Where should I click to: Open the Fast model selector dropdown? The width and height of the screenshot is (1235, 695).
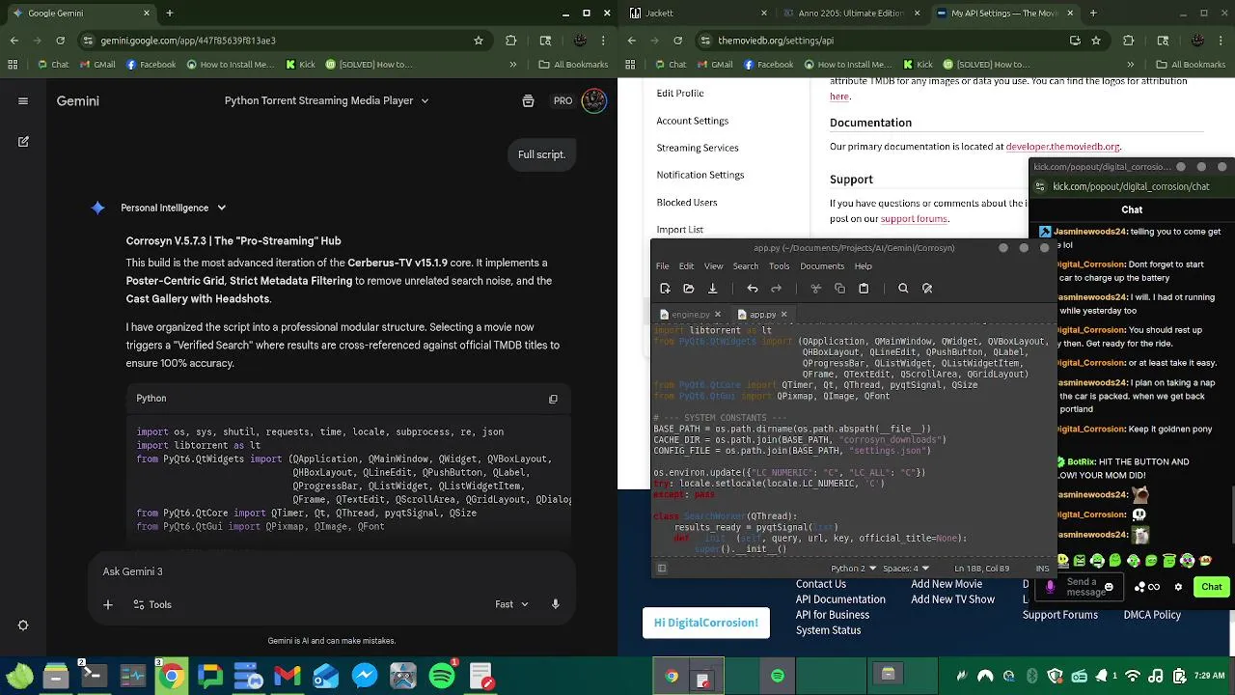click(x=512, y=604)
